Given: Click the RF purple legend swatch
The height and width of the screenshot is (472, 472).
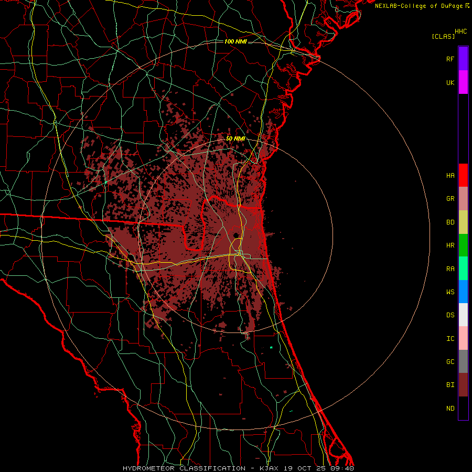Looking at the screenshot, I should pyautogui.click(x=463, y=59).
